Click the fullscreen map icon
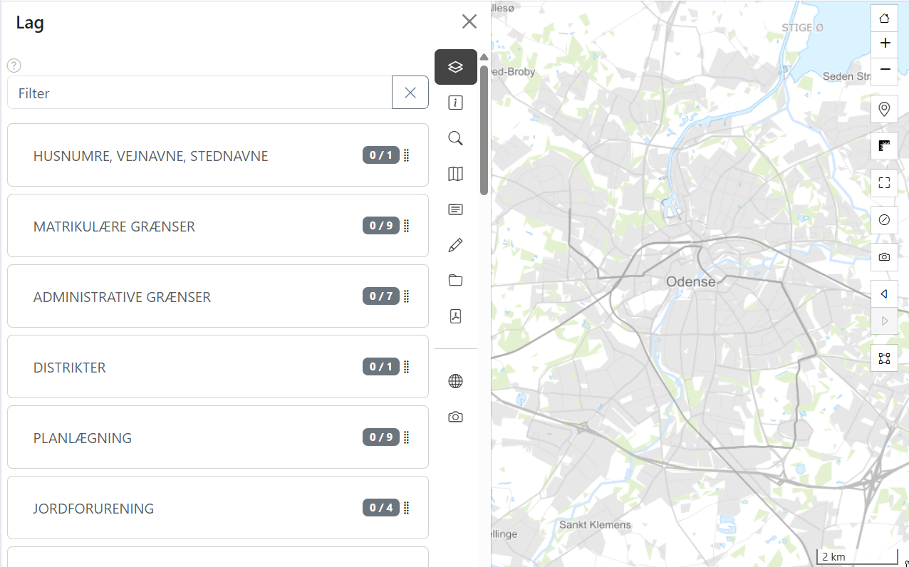The image size is (909, 567). pyautogui.click(x=884, y=183)
